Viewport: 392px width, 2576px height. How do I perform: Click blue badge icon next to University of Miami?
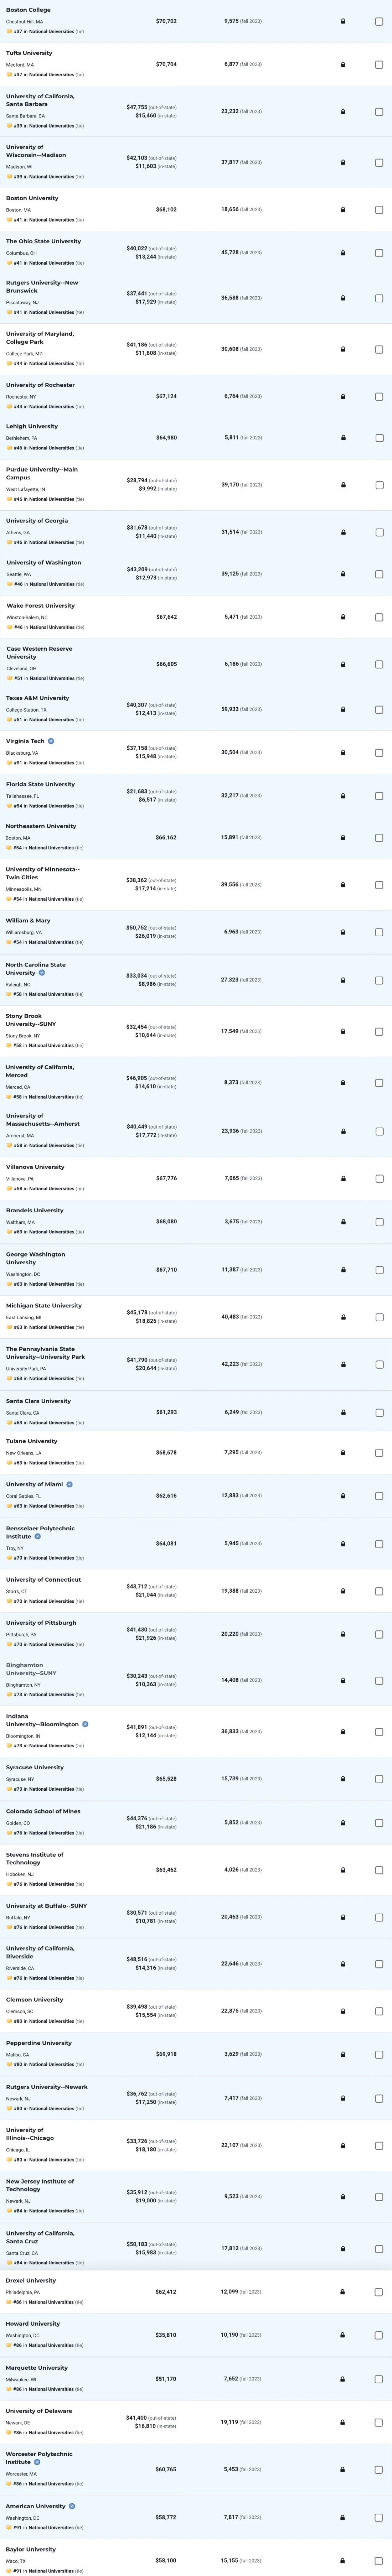(x=69, y=1484)
